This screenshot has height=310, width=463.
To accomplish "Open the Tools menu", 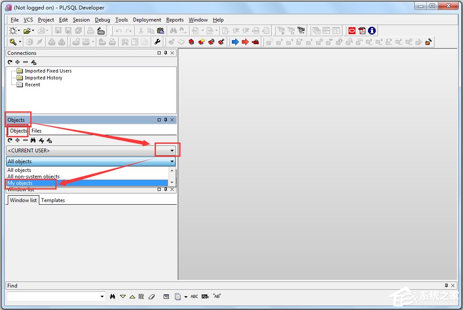I will pos(121,20).
